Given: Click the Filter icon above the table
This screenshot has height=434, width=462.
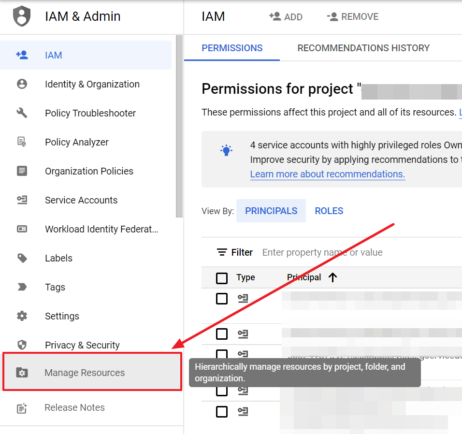Looking at the screenshot, I should 222,252.
